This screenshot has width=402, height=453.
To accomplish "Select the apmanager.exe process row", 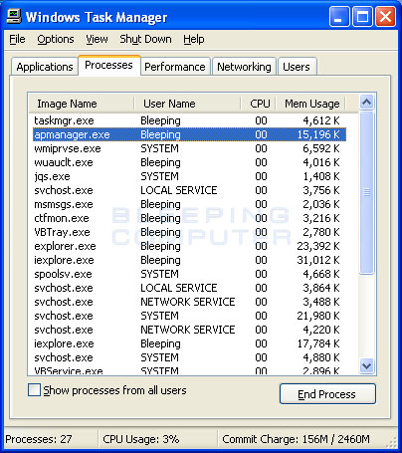I will coord(189,134).
